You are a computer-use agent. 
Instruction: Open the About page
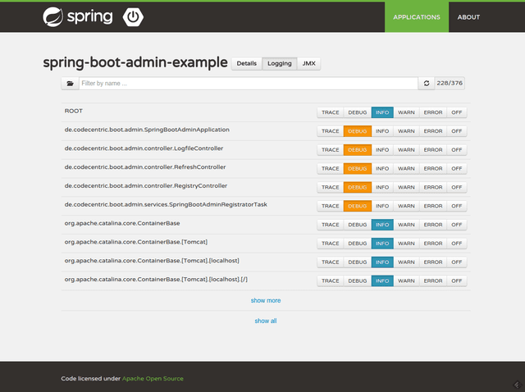[x=468, y=17]
